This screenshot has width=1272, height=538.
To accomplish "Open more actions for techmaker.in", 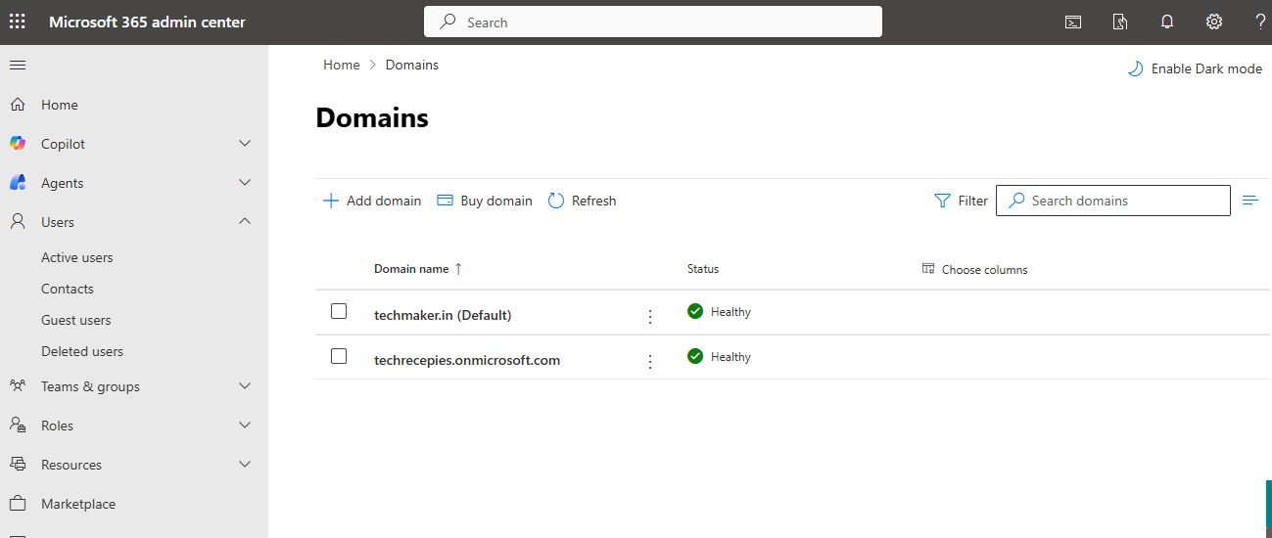I will (649, 316).
